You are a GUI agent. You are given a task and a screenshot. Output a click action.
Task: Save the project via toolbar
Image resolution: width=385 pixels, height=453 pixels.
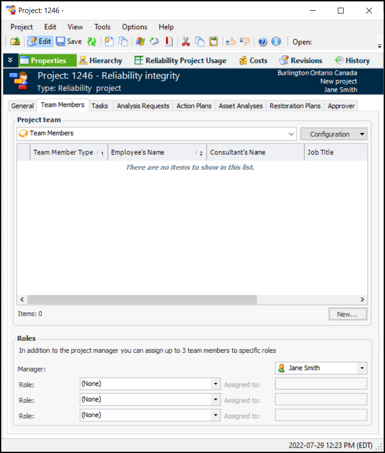click(69, 41)
